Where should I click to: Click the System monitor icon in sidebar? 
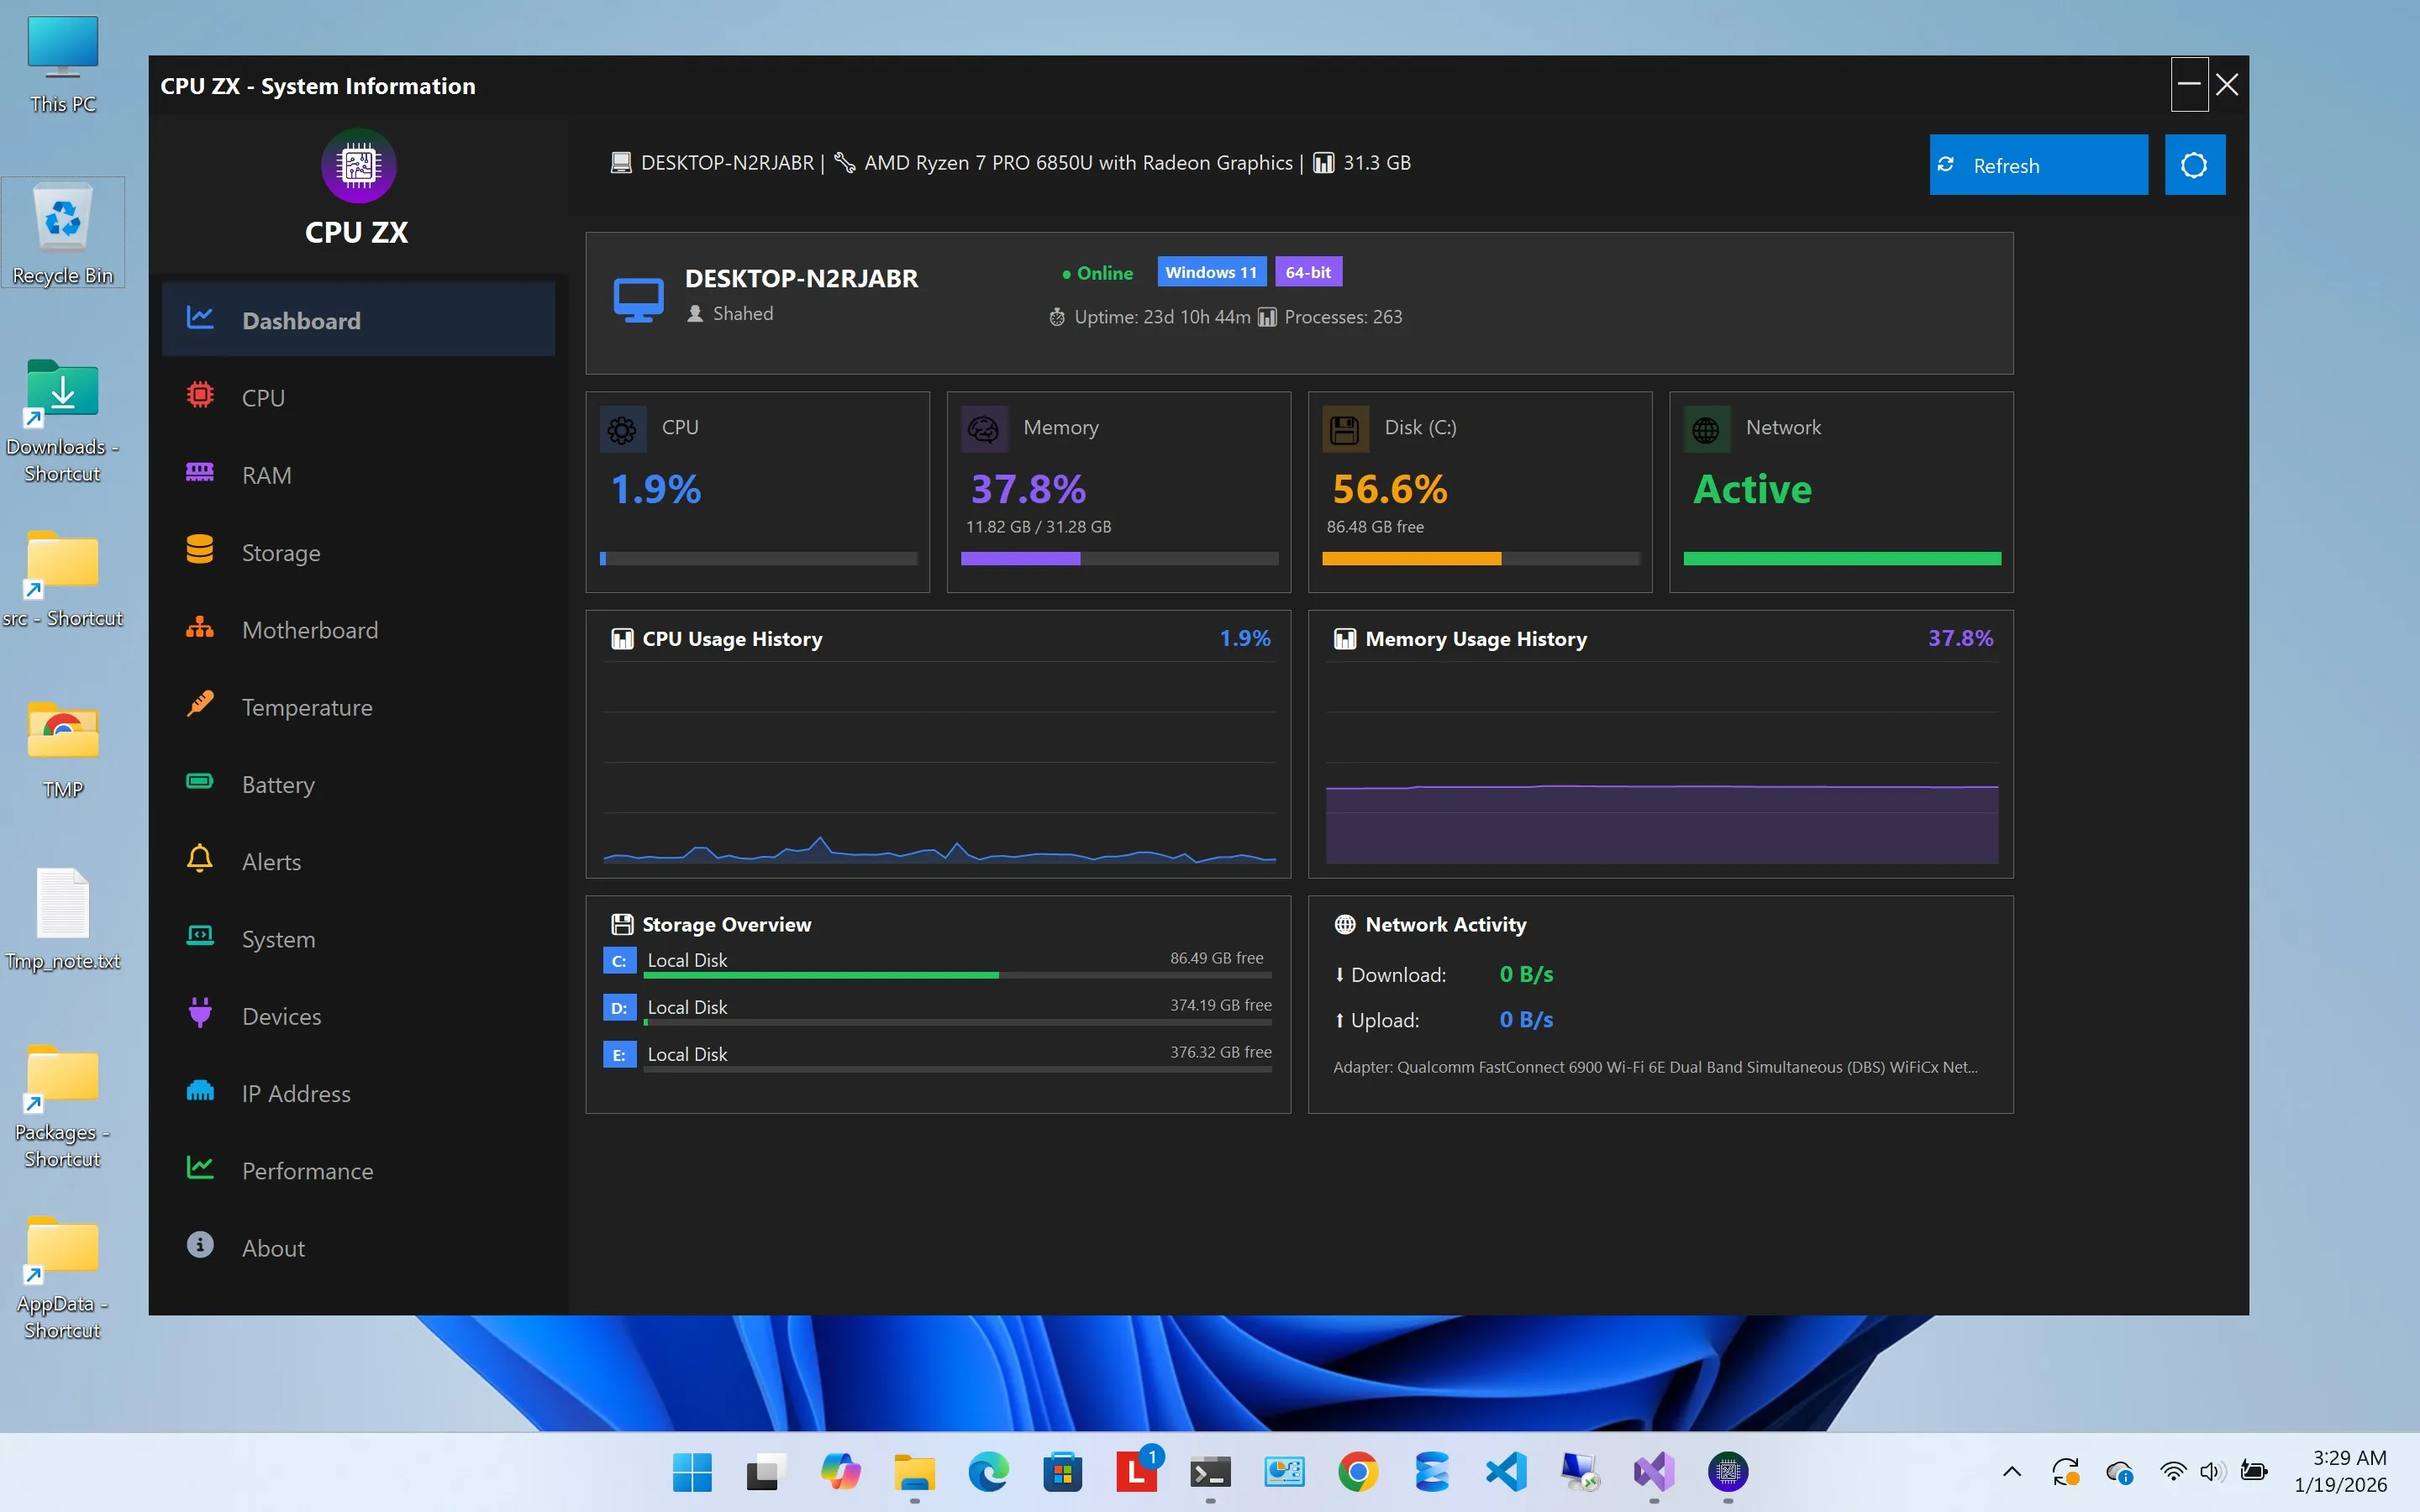coord(200,936)
